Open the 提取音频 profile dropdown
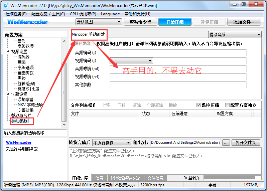 235,35
